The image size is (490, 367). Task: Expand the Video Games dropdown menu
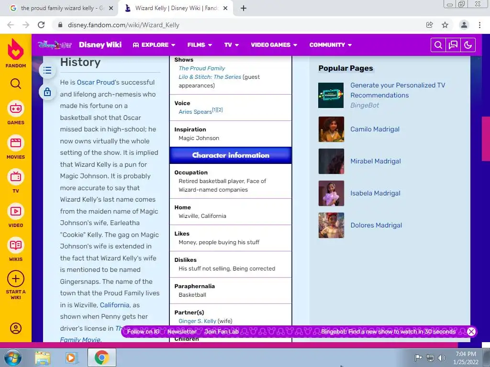(x=274, y=45)
